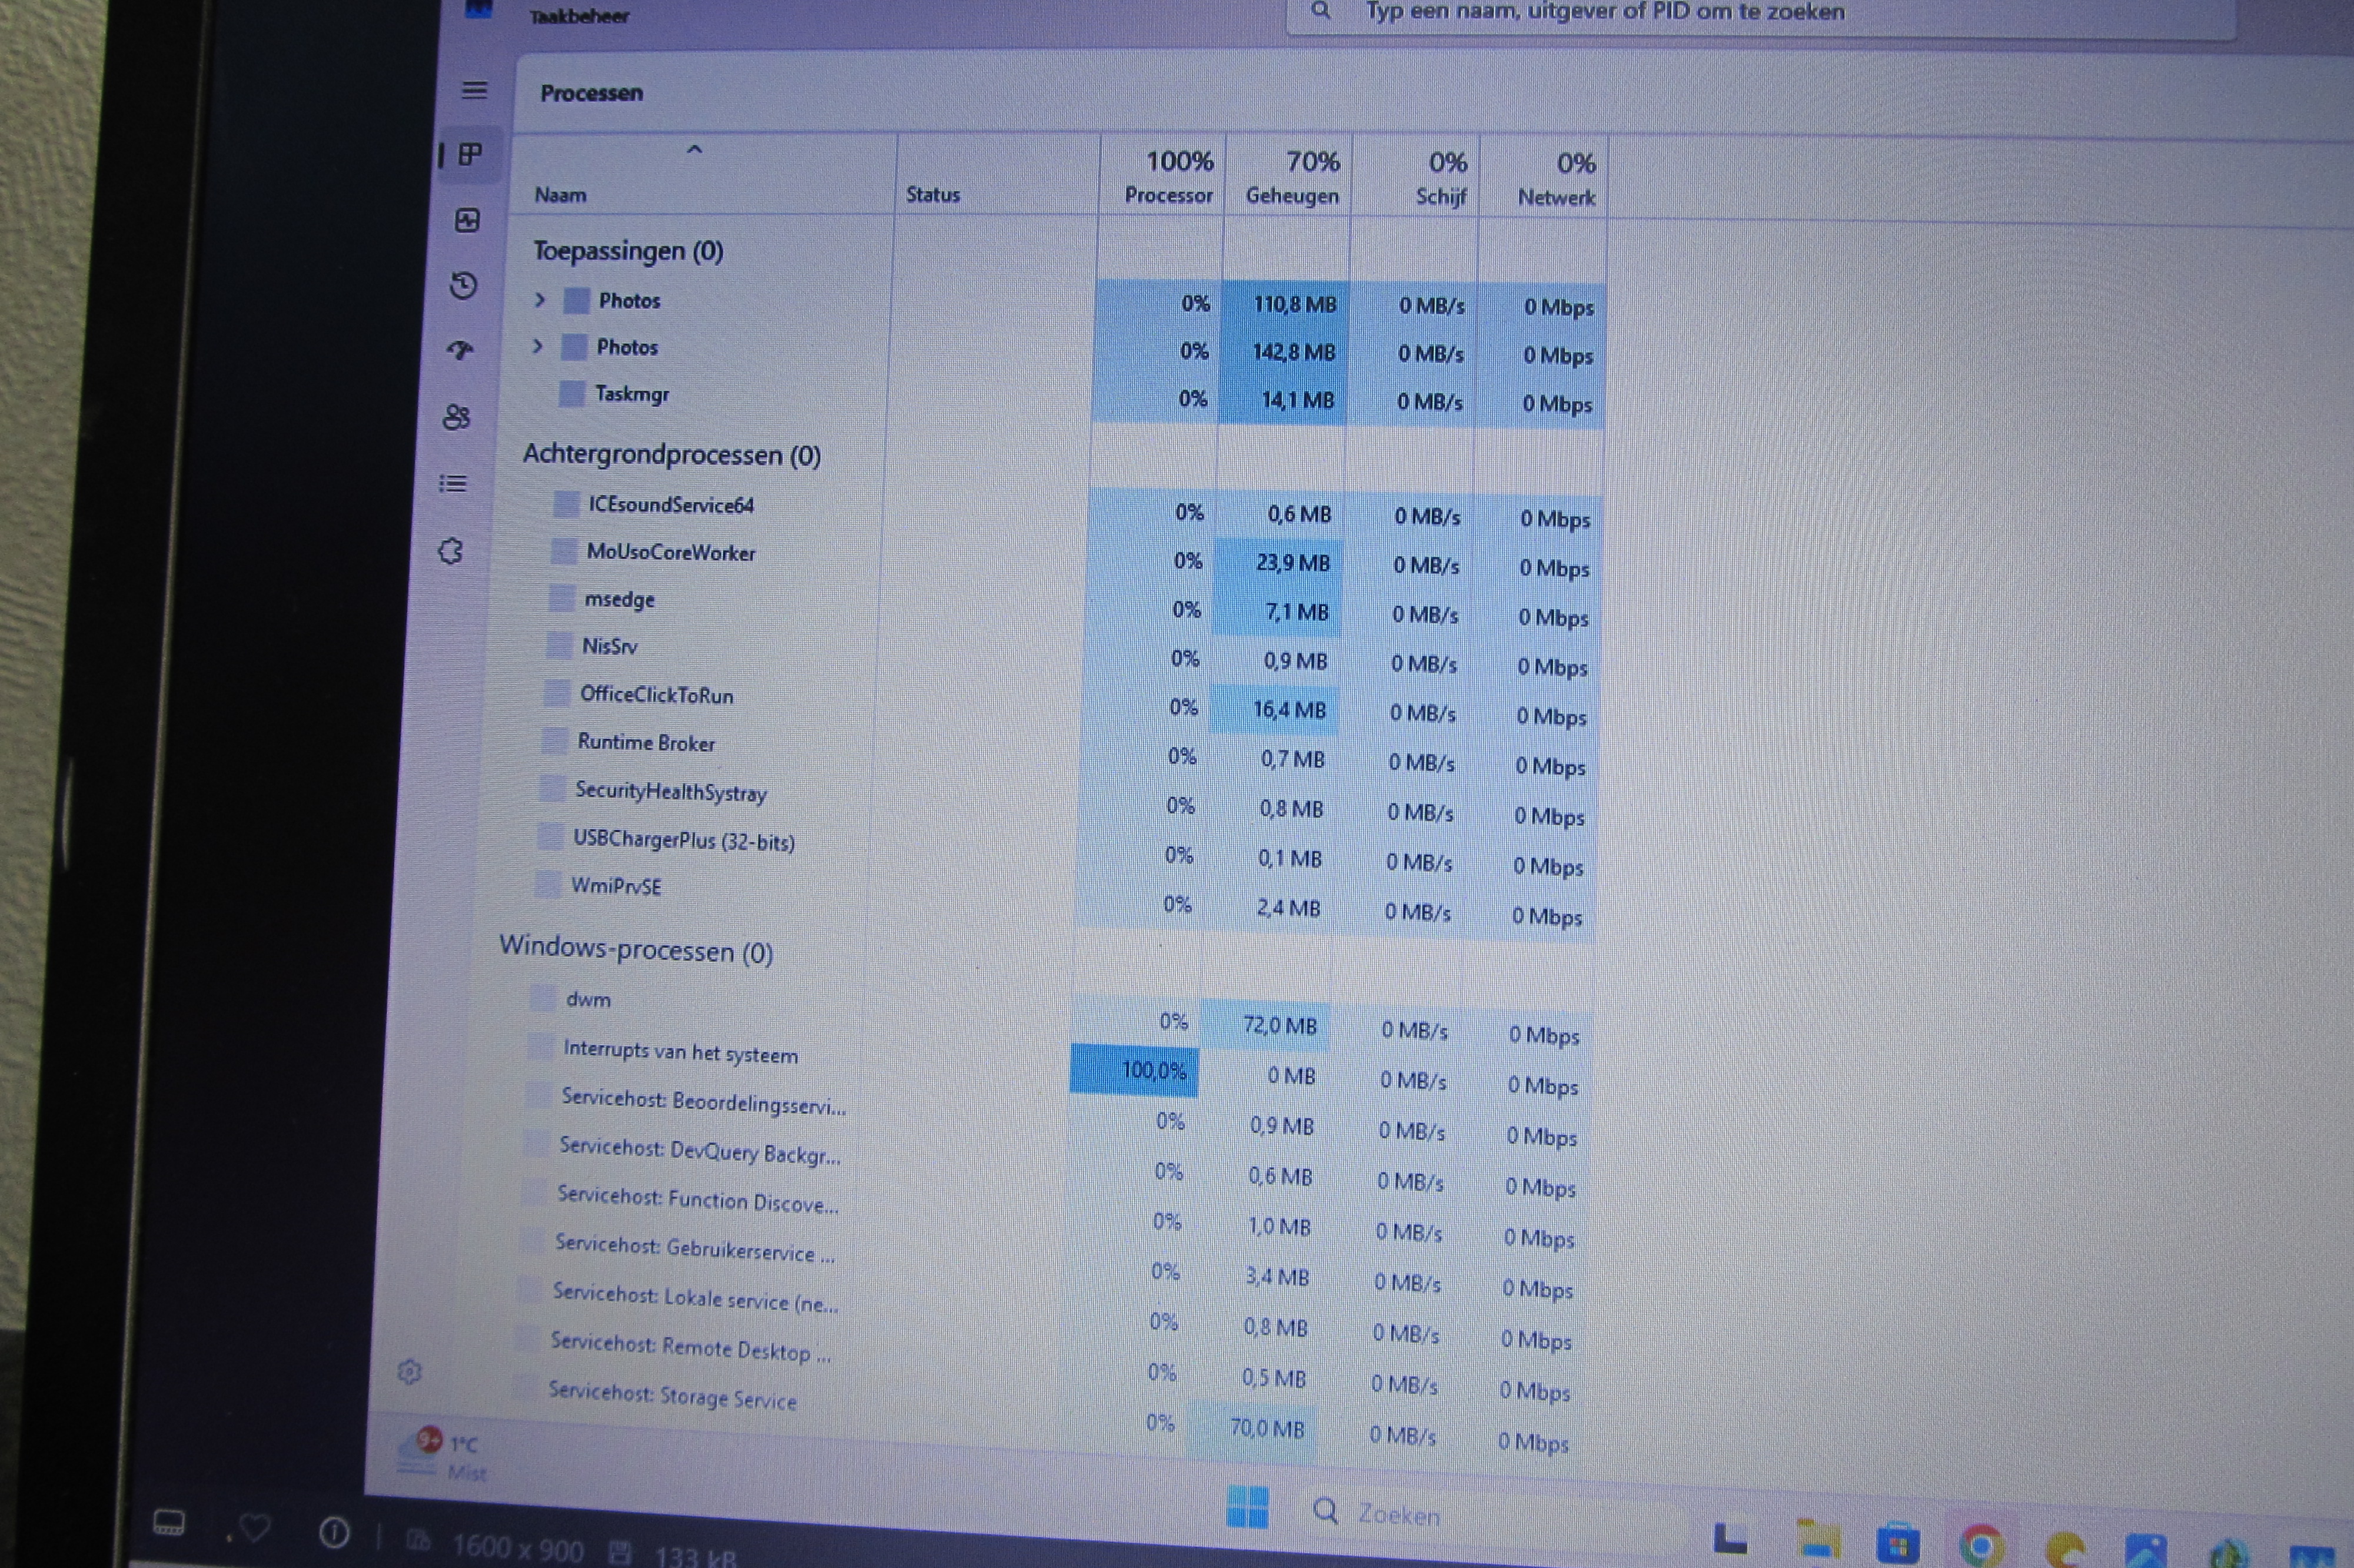This screenshot has height=1568, width=2354.
Task: Expand the second Photos process
Action: click(x=538, y=346)
